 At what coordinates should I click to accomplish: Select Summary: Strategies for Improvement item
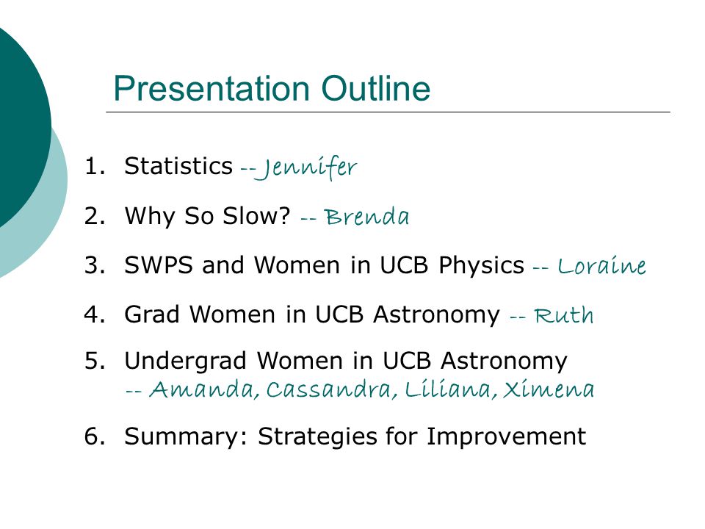pos(355,436)
